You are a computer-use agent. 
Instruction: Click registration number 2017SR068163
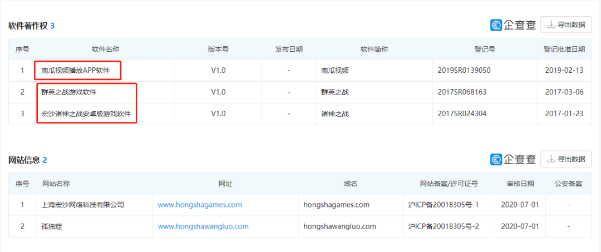(x=462, y=92)
